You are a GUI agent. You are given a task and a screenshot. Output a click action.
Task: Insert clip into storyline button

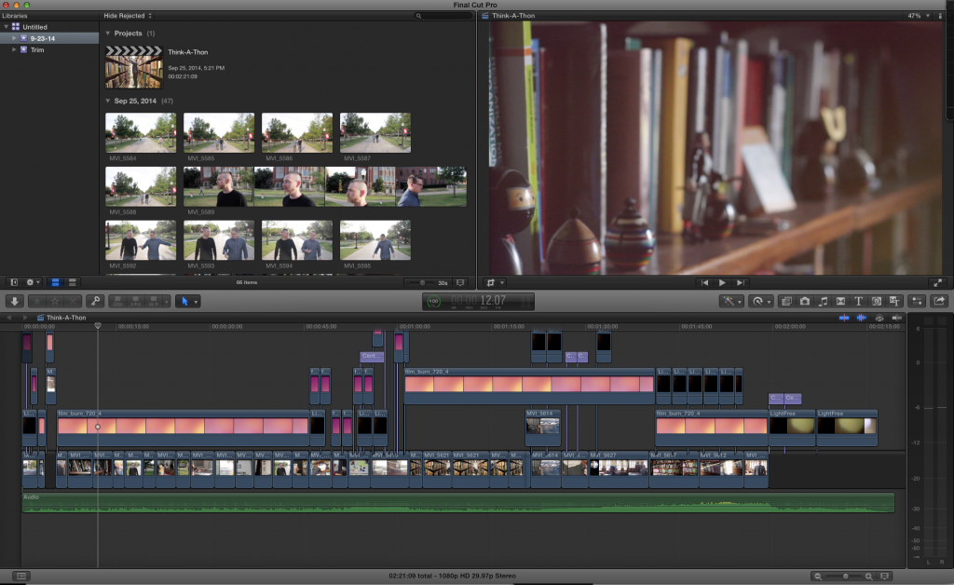[136, 301]
